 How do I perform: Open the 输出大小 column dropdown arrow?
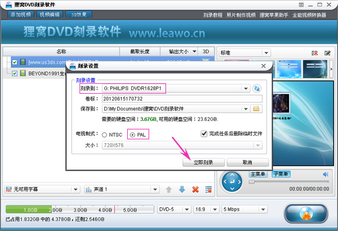pyautogui.click(x=194, y=52)
